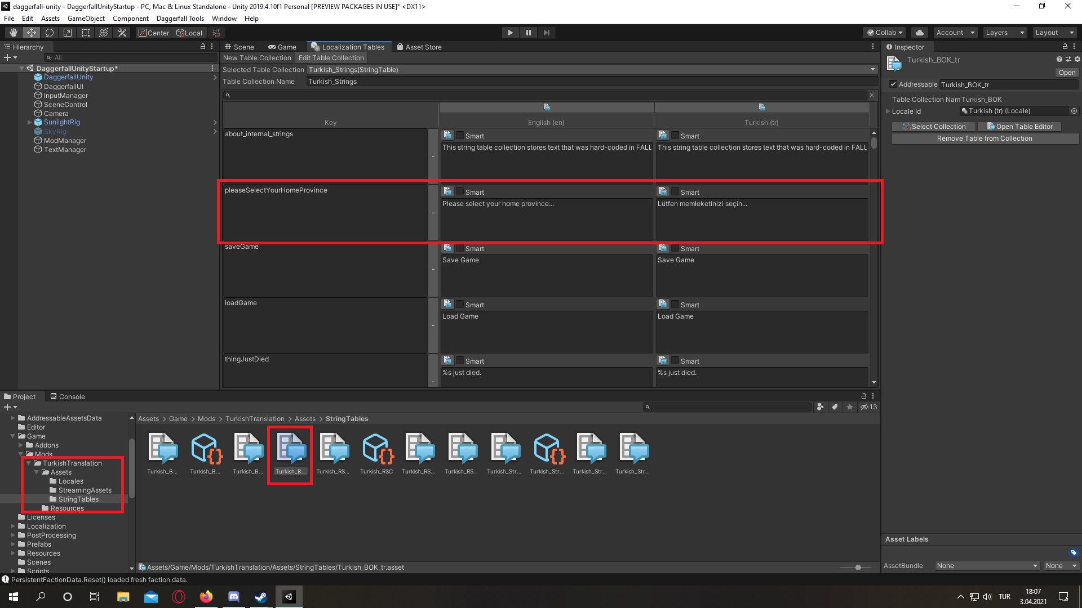The height and width of the screenshot is (608, 1082).
Task: Toggle Smart for loadGame Turkish entry
Action: click(x=675, y=305)
